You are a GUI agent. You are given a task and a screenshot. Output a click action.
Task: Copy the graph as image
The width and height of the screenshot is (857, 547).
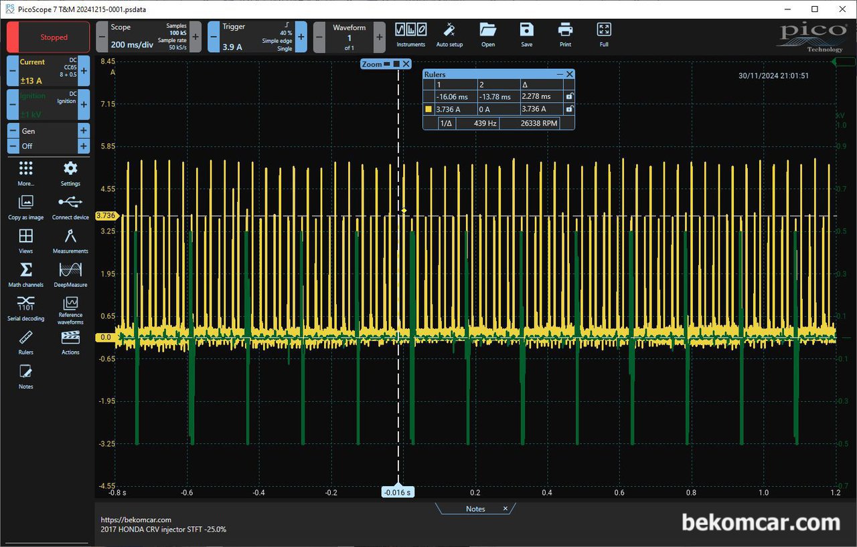click(25, 207)
